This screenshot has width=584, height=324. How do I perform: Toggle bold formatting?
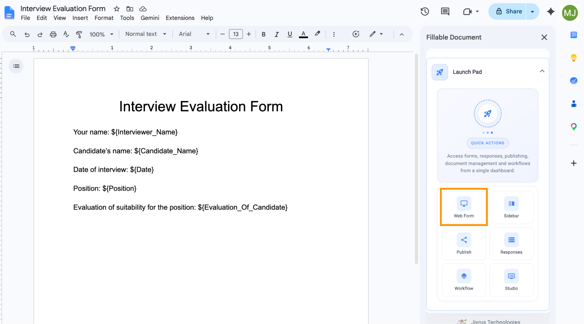pos(263,34)
